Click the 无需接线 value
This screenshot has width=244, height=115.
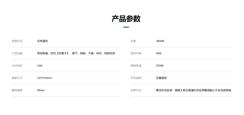coord(161,78)
